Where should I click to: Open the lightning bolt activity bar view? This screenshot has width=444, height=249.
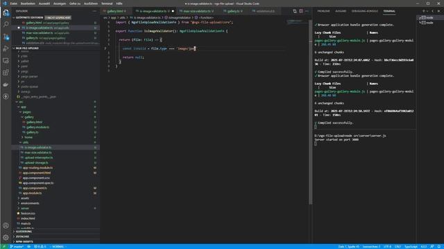pos(6,96)
